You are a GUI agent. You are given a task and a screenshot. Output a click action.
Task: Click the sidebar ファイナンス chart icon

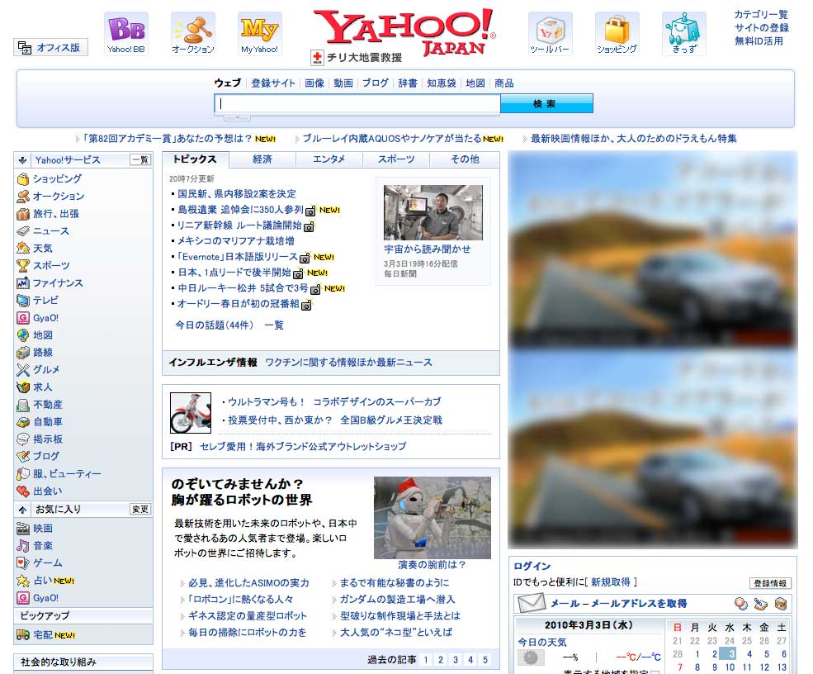coord(23,283)
